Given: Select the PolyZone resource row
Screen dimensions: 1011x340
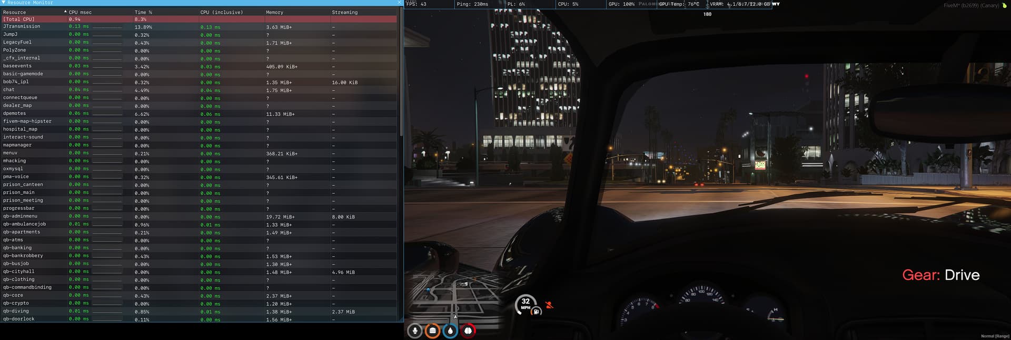Looking at the screenshot, I should [199, 51].
